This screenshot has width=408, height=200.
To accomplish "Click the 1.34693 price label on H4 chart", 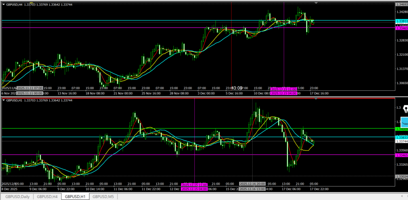I will (x=401, y=4).
